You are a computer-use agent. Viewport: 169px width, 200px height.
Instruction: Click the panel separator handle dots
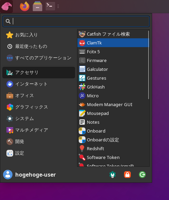pyautogui.click(x=58, y=6)
